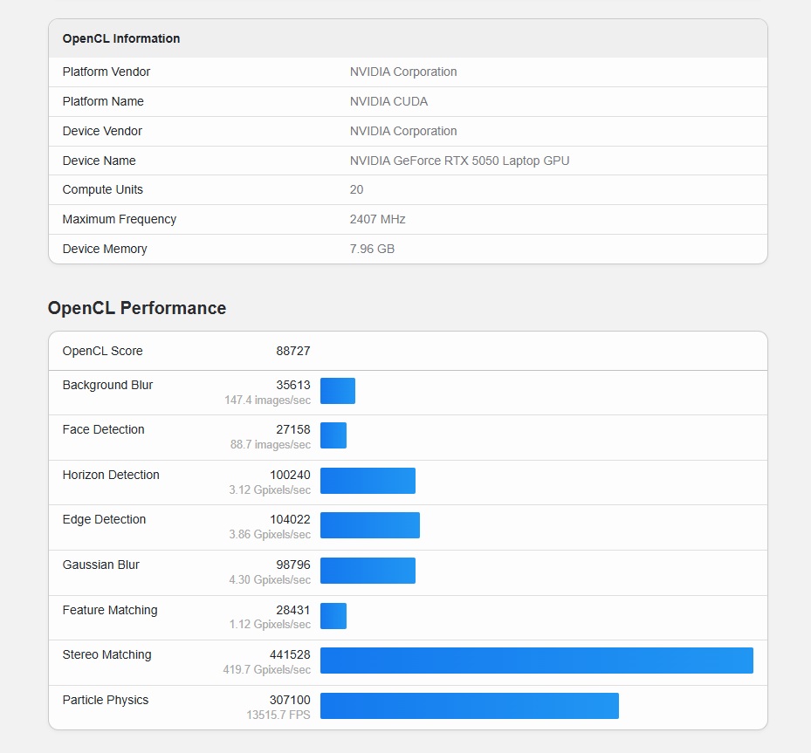811x753 pixels.
Task: Click the "1.12 Gpixels/sec" rate
Action: (x=270, y=625)
